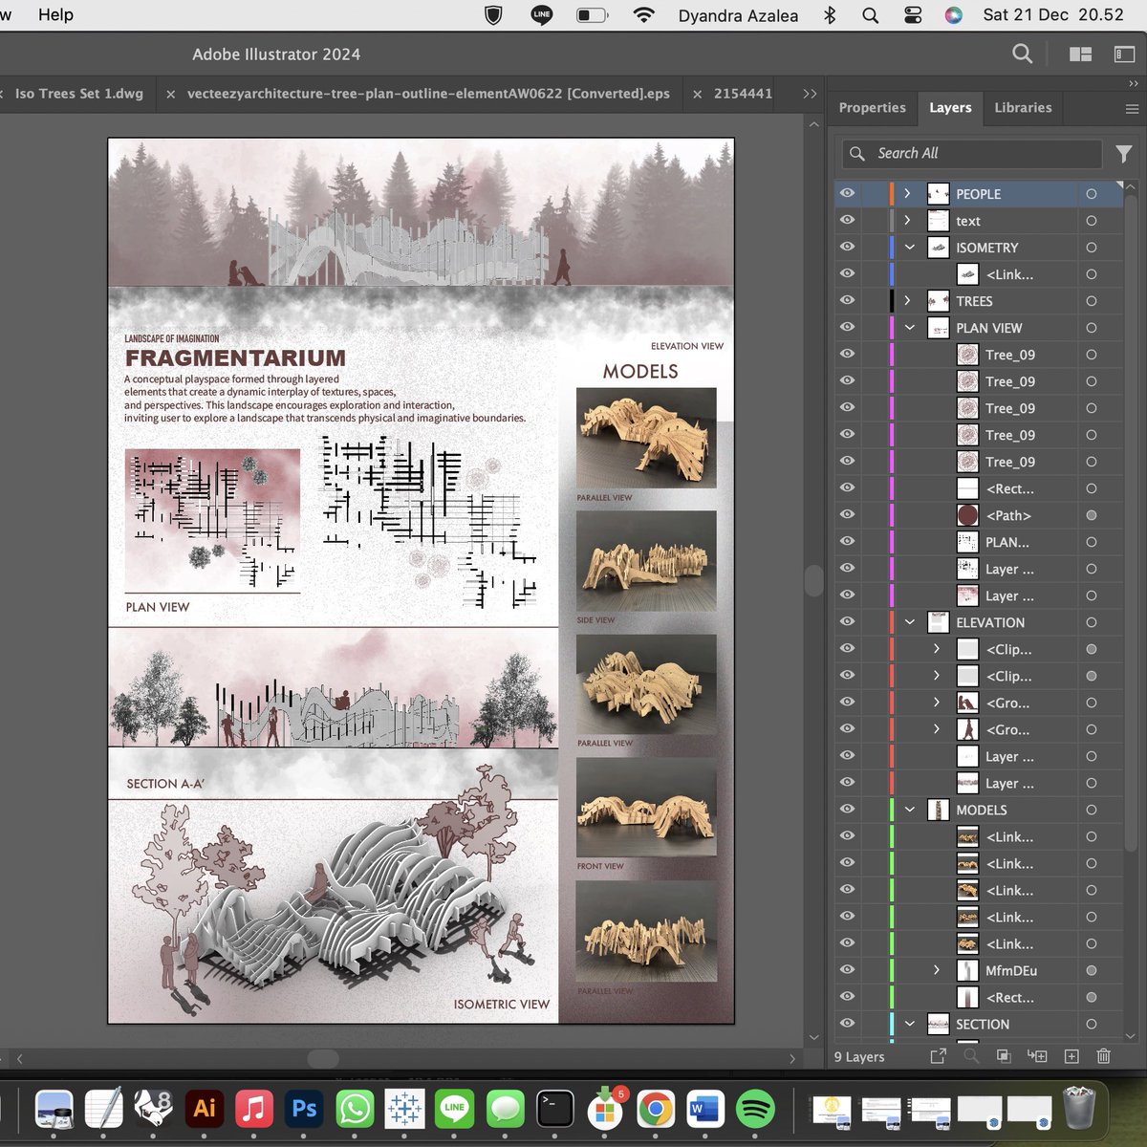This screenshot has height=1147, width=1147.
Task: Switch to Iso Trees Set 1.dwg tab
Action: [x=78, y=94]
